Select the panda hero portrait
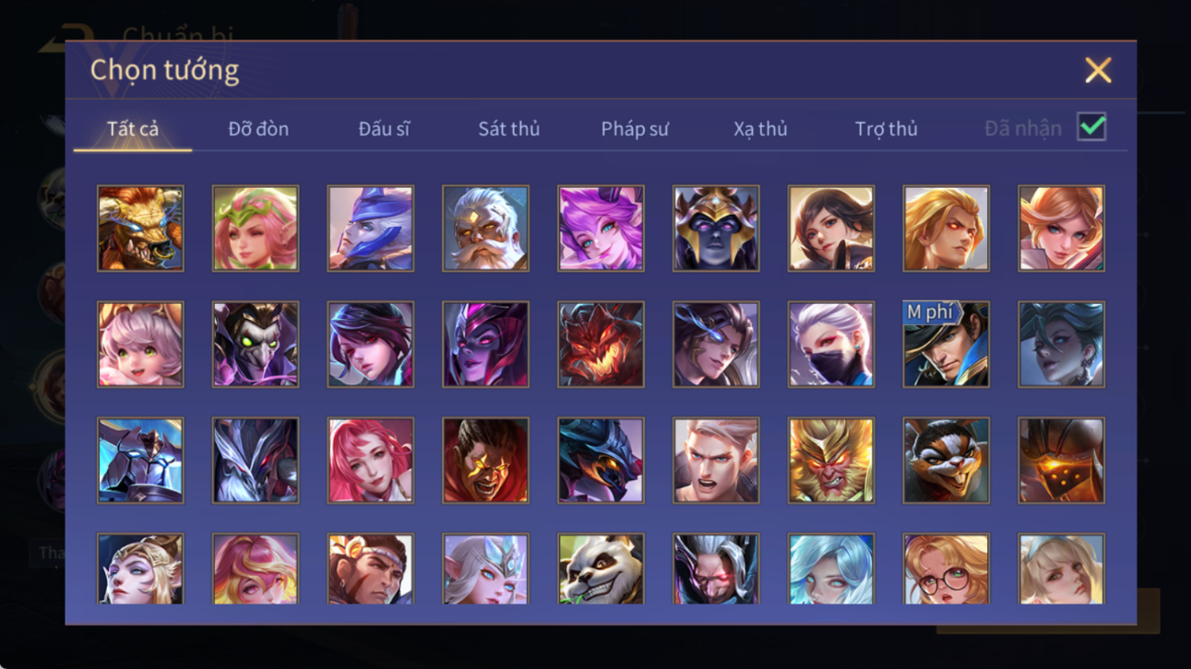The image size is (1191, 669). pos(601,569)
